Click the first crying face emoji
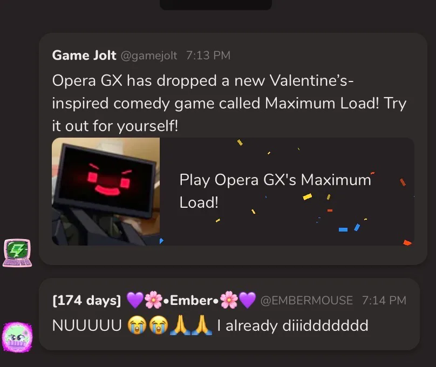This screenshot has width=436, height=367. pos(137,325)
